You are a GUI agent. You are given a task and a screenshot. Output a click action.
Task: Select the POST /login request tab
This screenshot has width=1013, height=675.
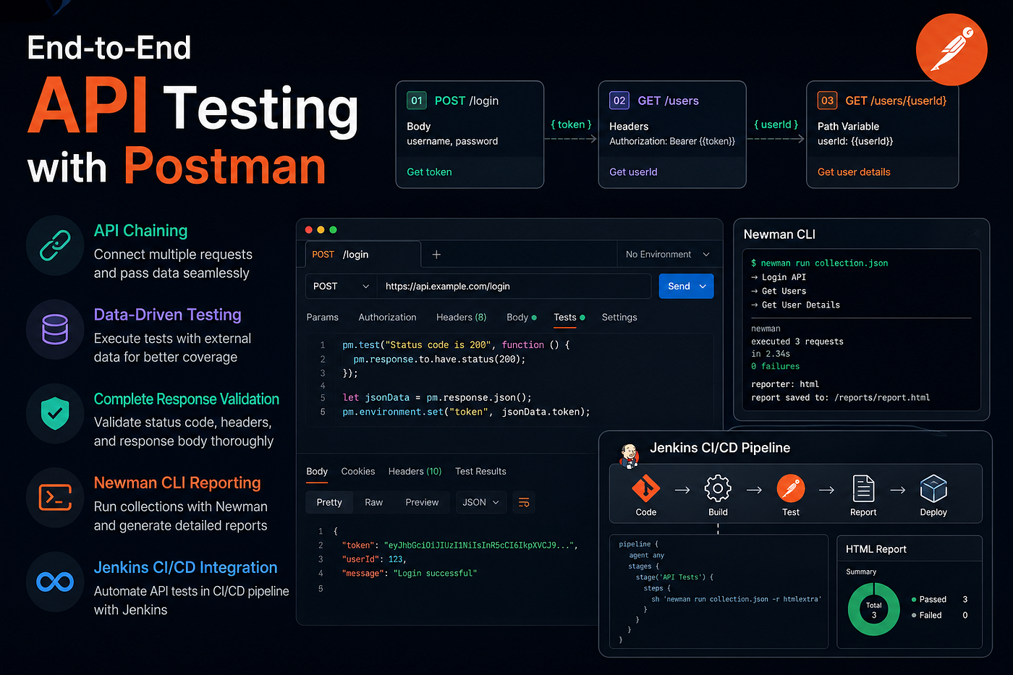coord(363,255)
